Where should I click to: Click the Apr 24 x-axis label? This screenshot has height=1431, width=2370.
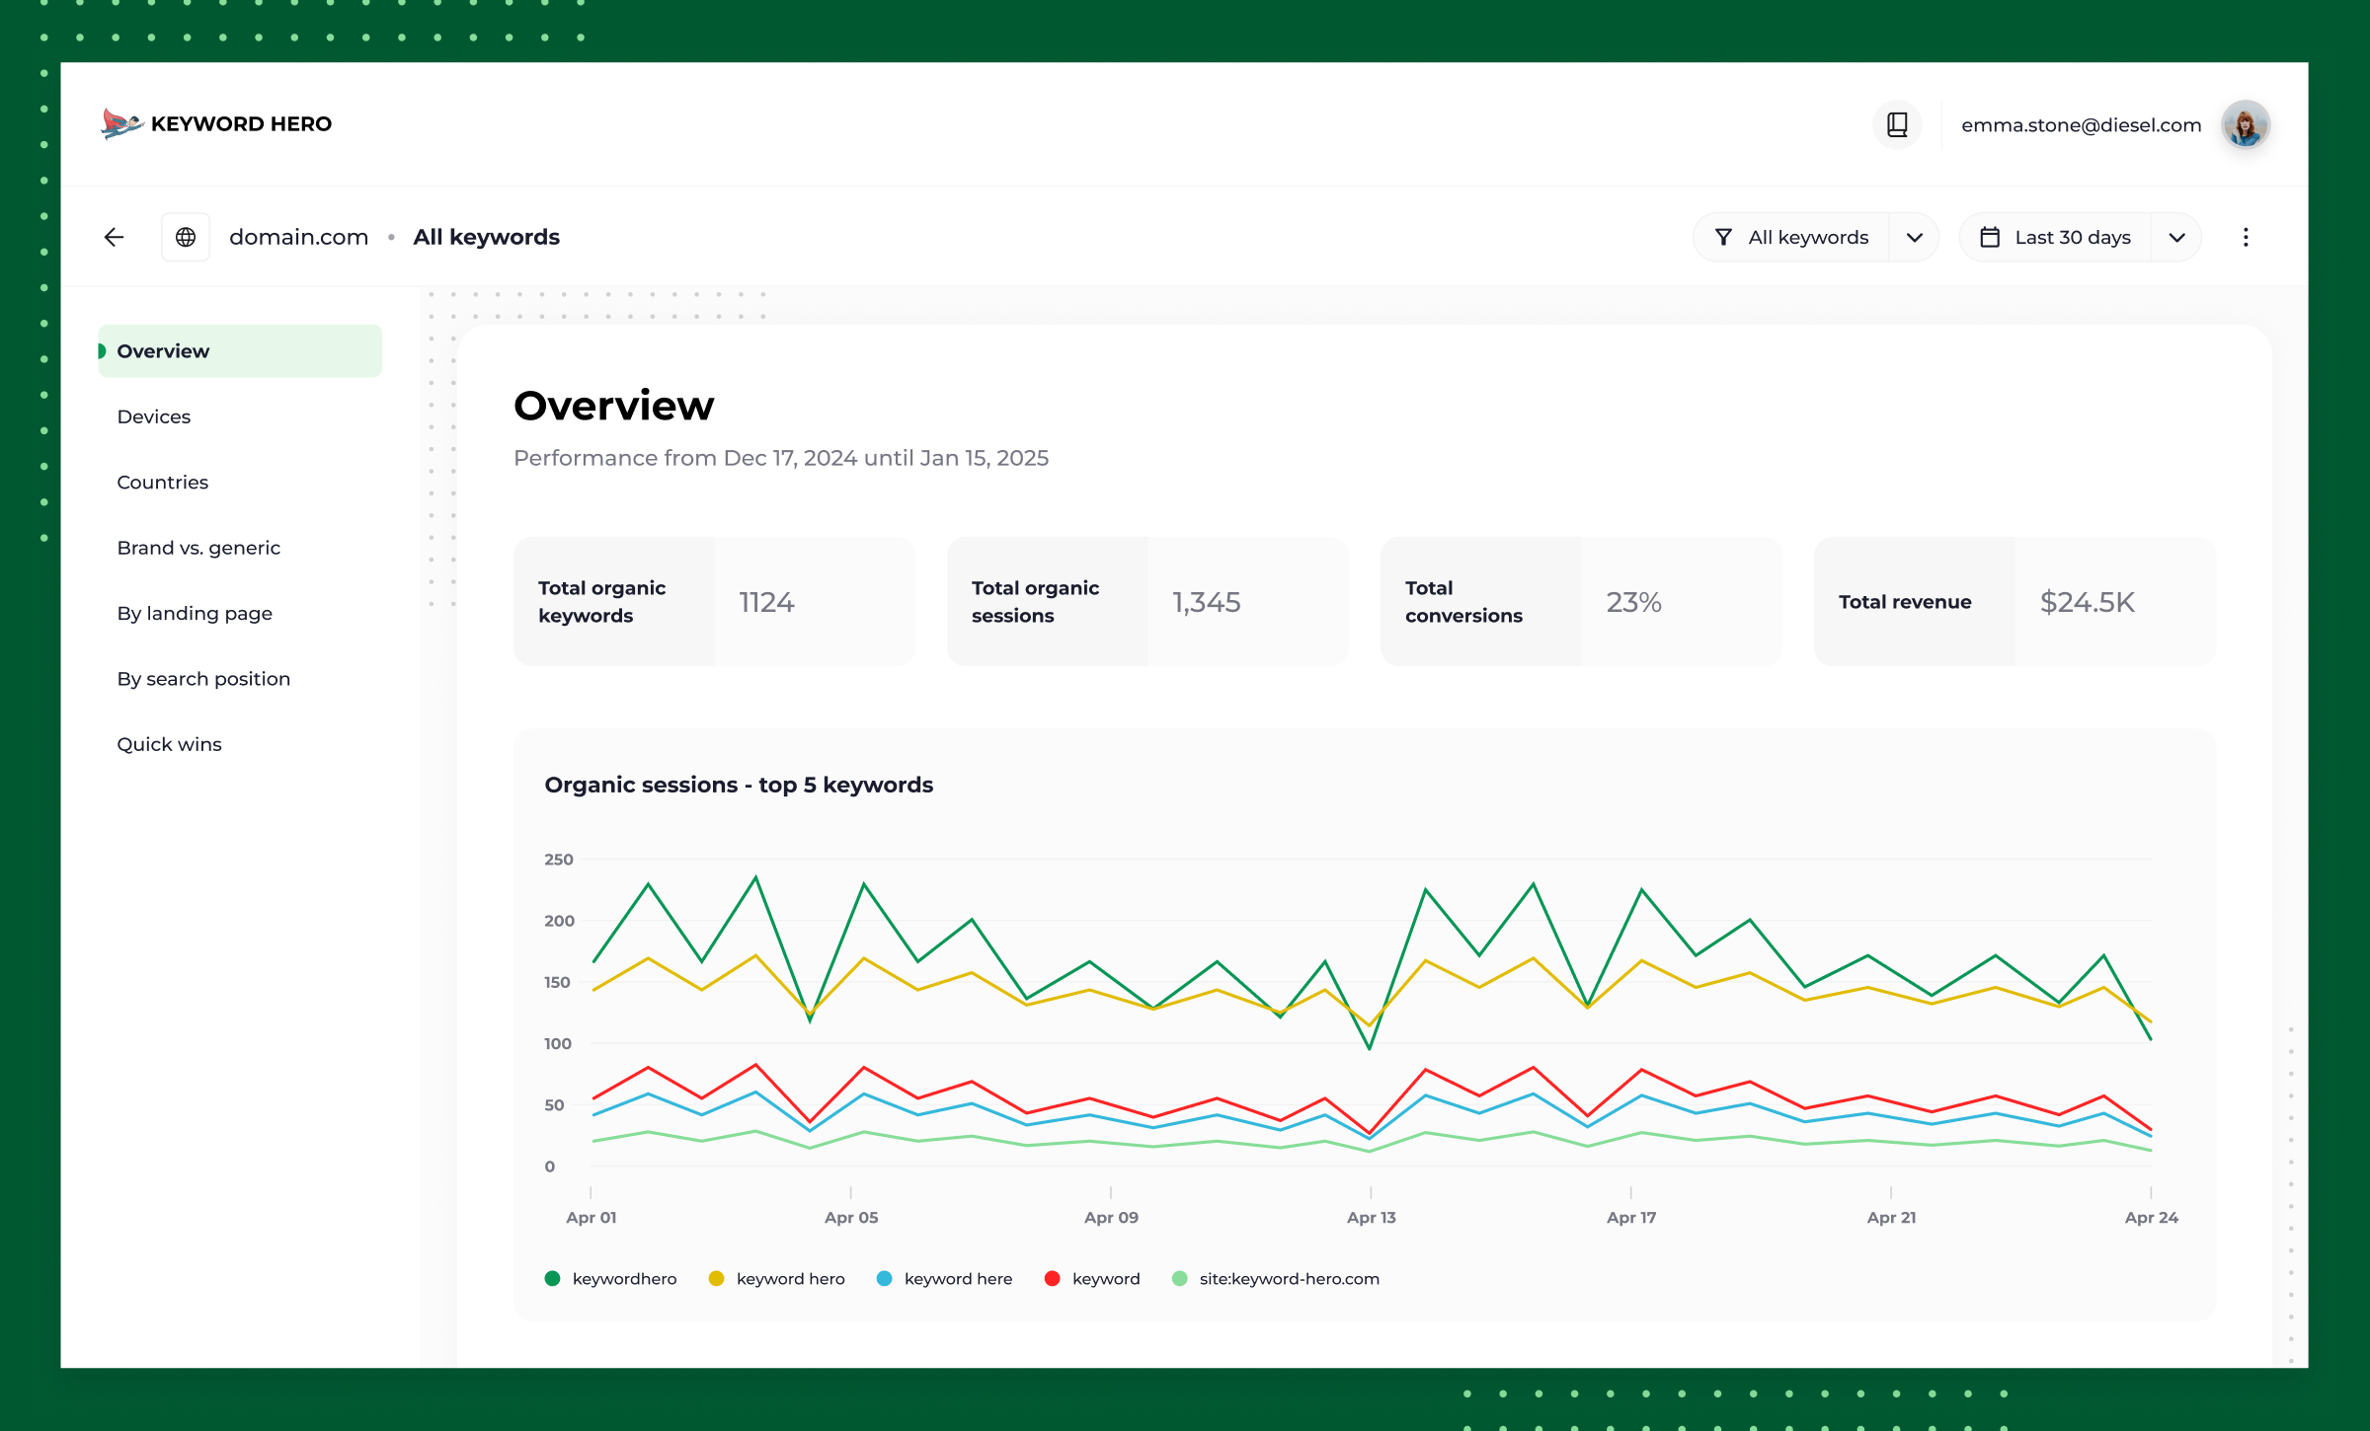click(2151, 1218)
